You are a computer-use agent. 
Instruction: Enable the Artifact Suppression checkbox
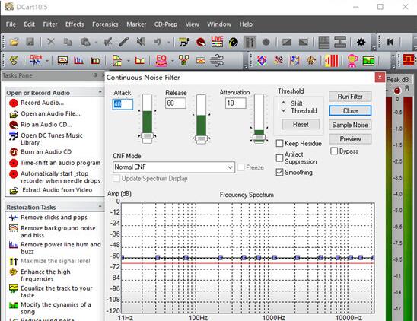click(x=279, y=158)
